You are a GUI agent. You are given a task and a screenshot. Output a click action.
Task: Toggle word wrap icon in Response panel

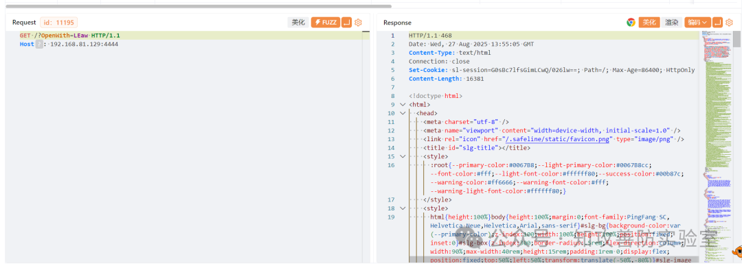click(x=718, y=22)
